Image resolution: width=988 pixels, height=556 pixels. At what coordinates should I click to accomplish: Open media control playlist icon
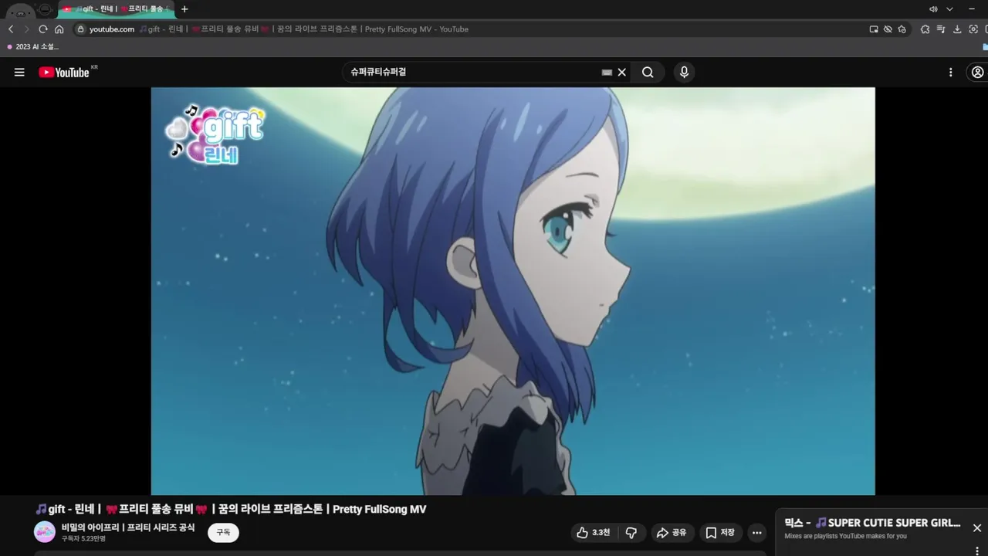click(x=941, y=29)
